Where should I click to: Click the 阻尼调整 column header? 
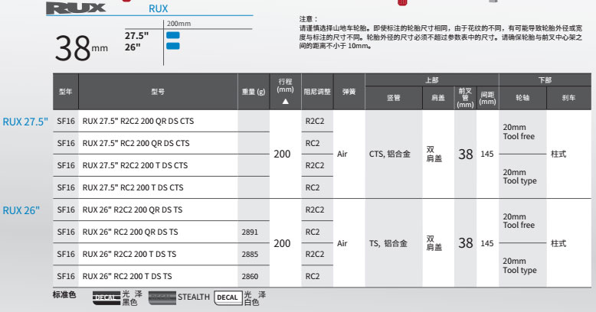317,92
